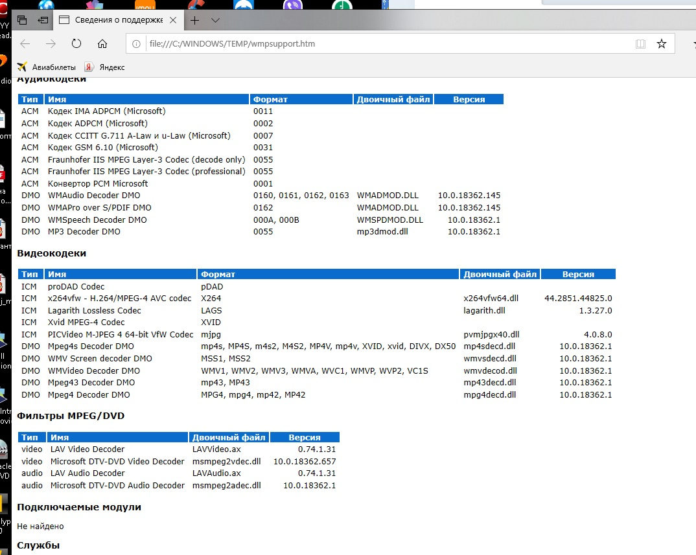Click version value 10.0.18362.657
The width and height of the screenshot is (696, 555).
pyautogui.click(x=305, y=461)
